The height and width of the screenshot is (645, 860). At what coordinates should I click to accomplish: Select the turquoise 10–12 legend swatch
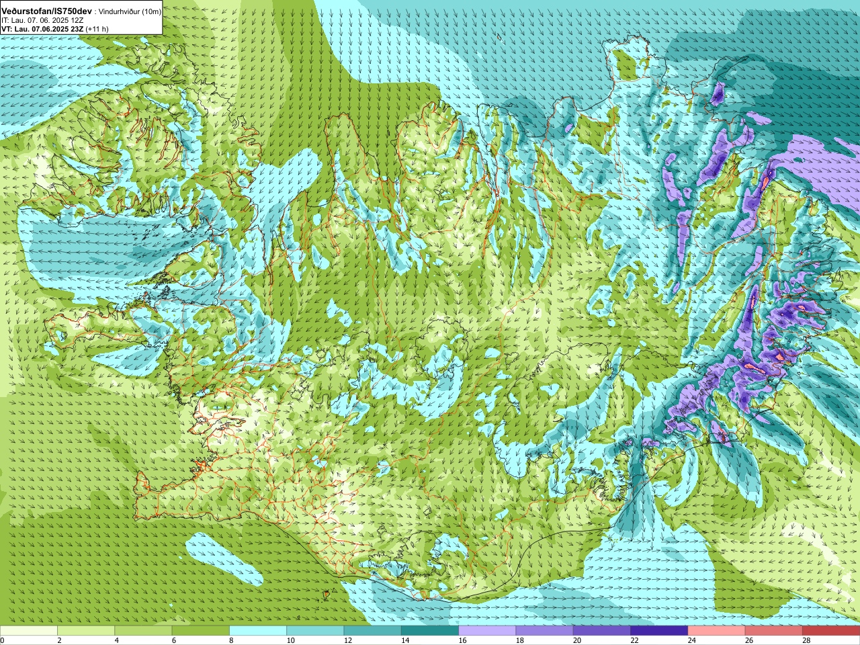315,631
